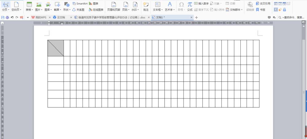The width and height of the screenshot is (307, 139).
Task: Click the 水印 watermark icon
Action: click(x=135, y=4)
